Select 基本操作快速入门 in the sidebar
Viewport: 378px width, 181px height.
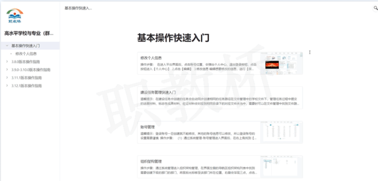click(30, 46)
